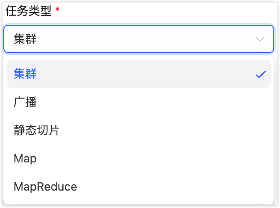Viewport: 280px width, 208px height.
Task: Click the tick mark on the selected row
Action: pyautogui.click(x=260, y=74)
